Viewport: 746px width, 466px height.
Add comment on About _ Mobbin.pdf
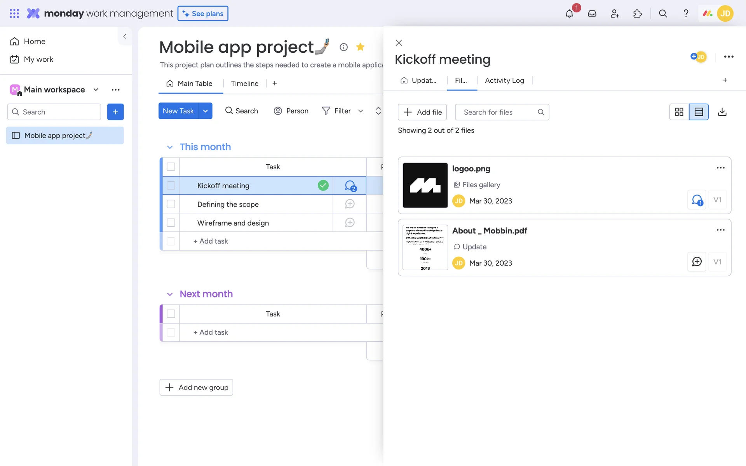[697, 262]
